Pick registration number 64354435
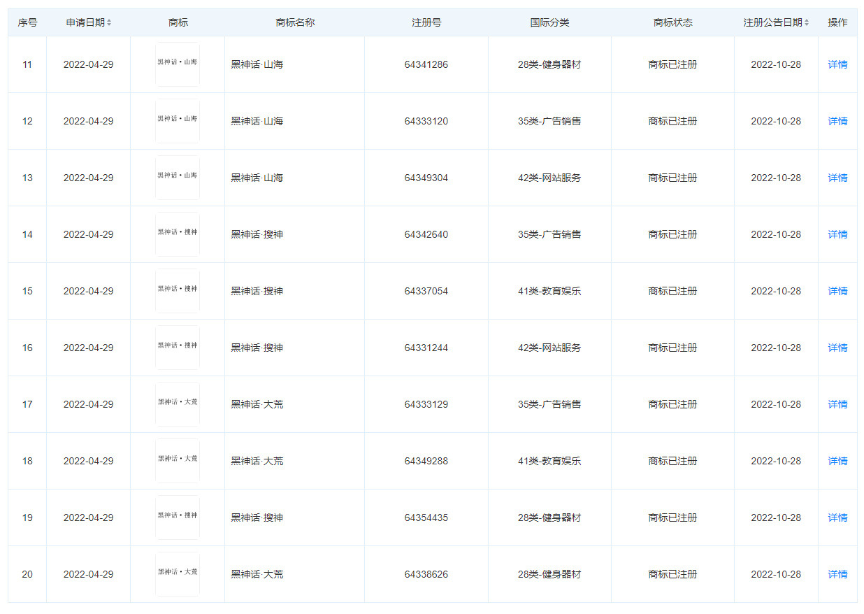The image size is (864, 614). [x=426, y=517]
